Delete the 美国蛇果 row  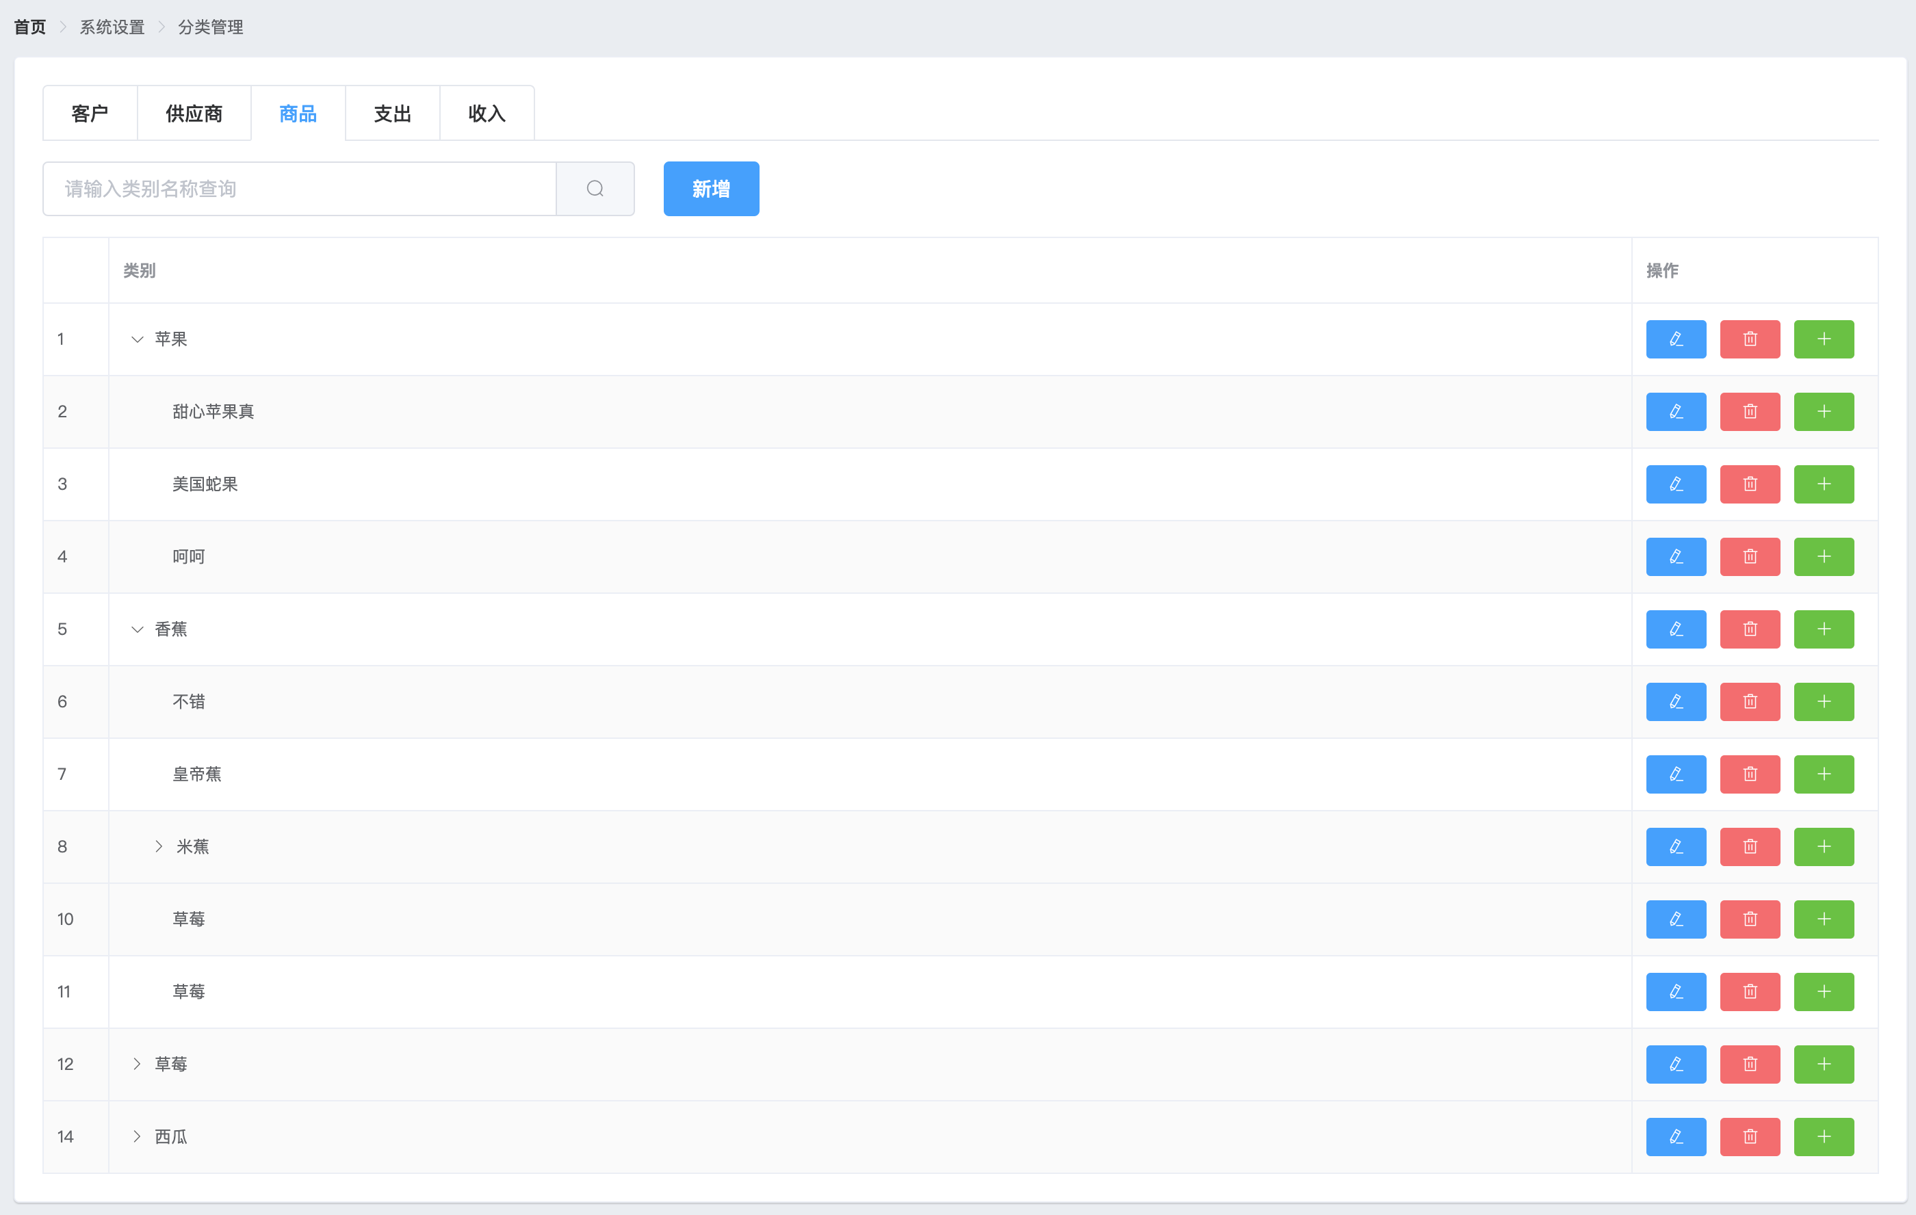pyautogui.click(x=1750, y=484)
